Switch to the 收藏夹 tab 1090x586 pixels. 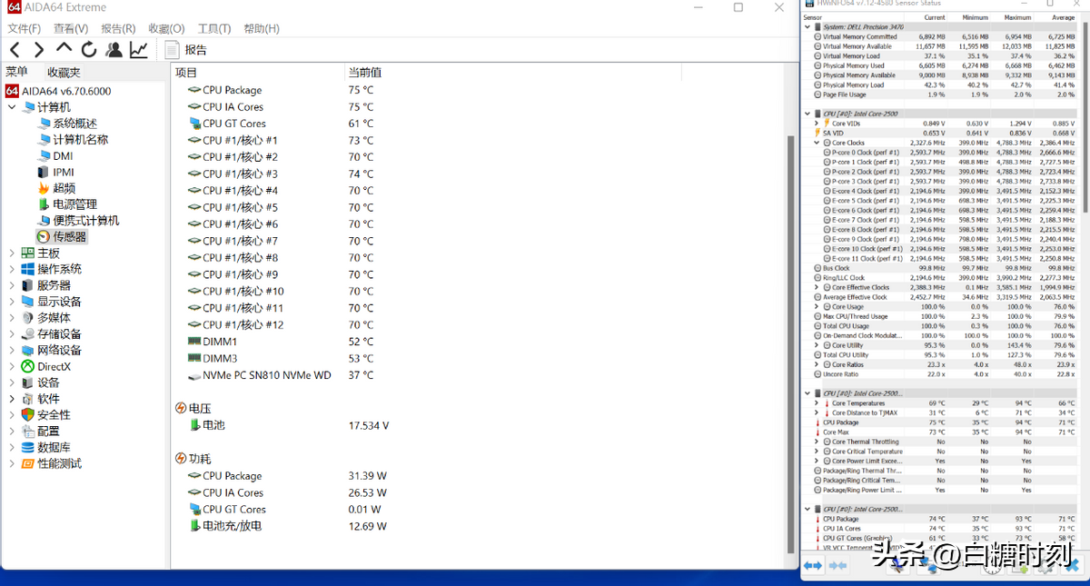pyautogui.click(x=64, y=72)
